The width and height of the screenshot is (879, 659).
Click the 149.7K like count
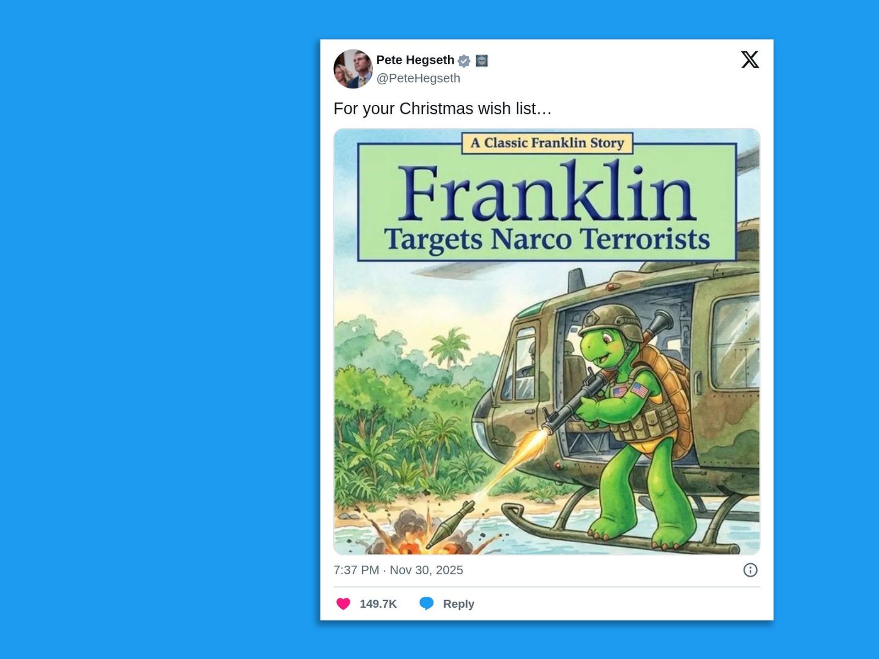click(x=378, y=604)
